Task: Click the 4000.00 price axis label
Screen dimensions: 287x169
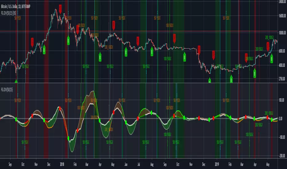Action: tap(282, 65)
